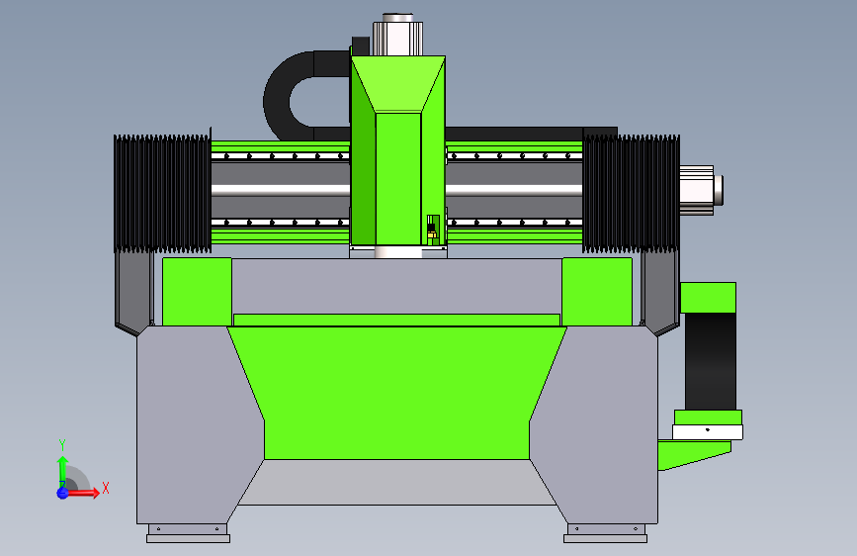This screenshot has height=556, width=857.
Task: Select the right green block on the table
Action: click(x=597, y=292)
